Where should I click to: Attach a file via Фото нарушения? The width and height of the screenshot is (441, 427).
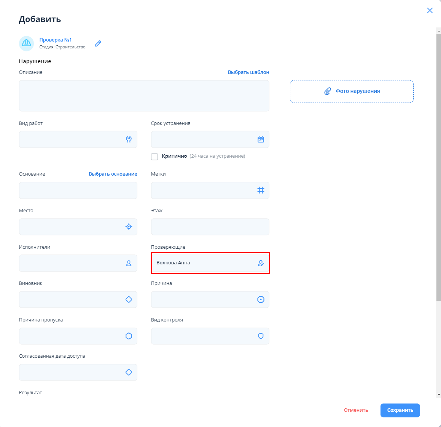click(352, 91)
